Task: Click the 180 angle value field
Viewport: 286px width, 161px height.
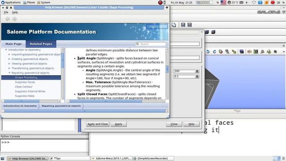Action: [184, 71]
